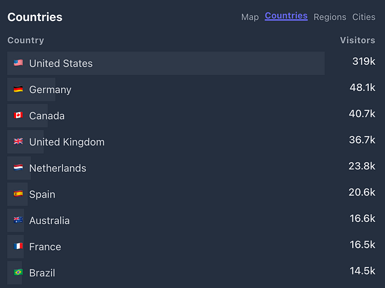Screen dimensions: 385x288
Task: Open the United Kingdom country link
Action: (67, 142)
